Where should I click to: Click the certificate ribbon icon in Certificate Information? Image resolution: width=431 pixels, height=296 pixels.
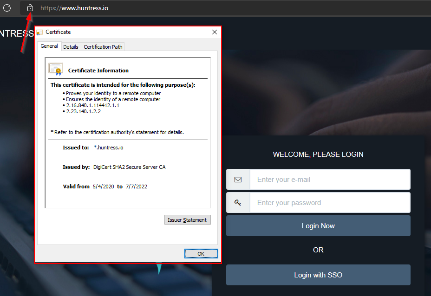coord(56,69)
